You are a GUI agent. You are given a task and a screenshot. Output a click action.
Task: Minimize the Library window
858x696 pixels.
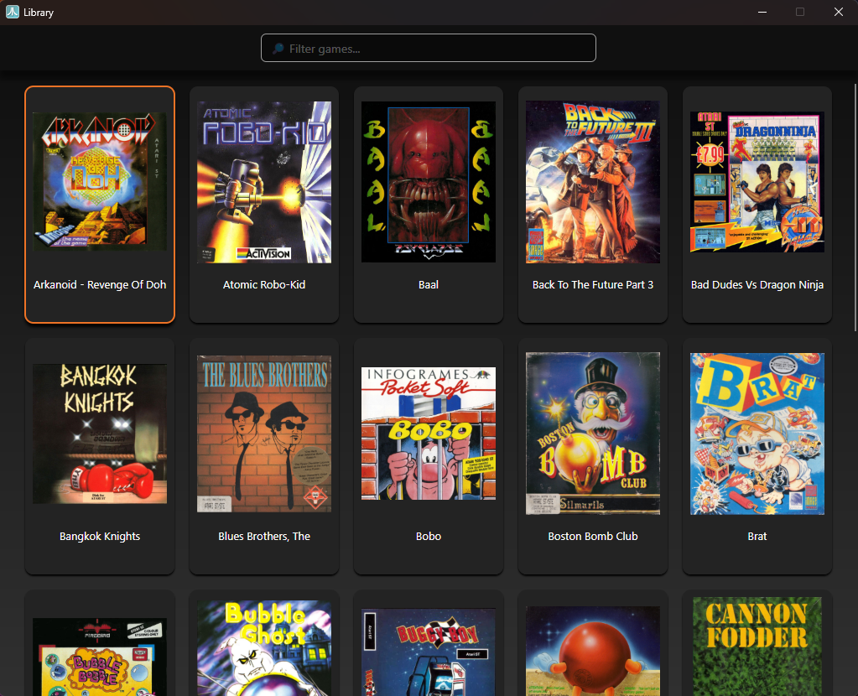762,12
